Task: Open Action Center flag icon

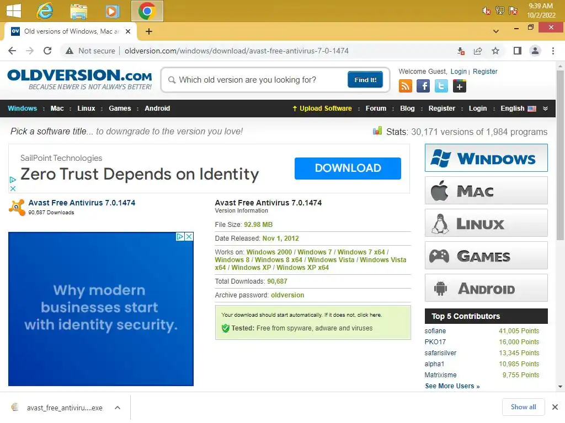Action: (x=513, y=10)
